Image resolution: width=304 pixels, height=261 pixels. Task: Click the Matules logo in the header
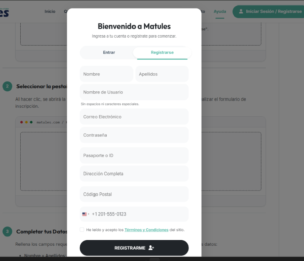click(4, 12)
